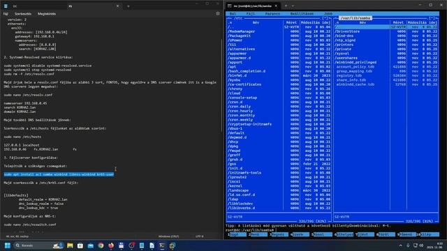The image size is (447, 251).
Task: Select /cron.daily in /etc panel
Action: tap(279, 107)
